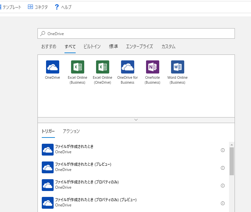Open the テンプレート toolbar item

(x=11, y=7)
